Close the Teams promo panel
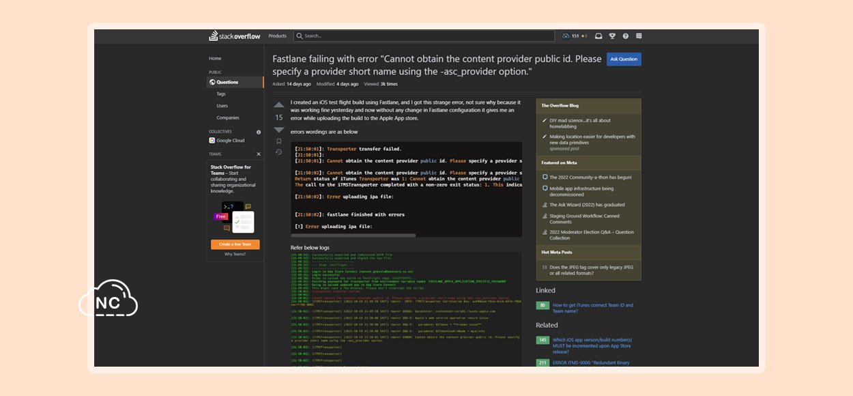 [259, 154]
